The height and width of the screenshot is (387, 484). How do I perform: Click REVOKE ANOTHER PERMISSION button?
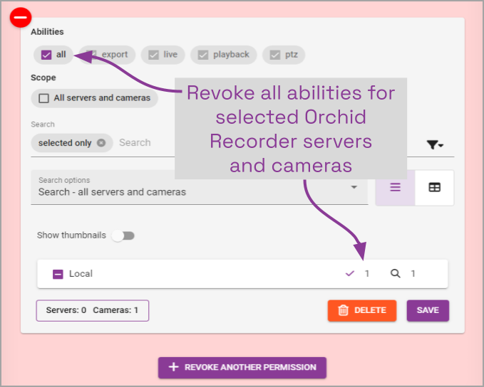(x=242, y=367)
